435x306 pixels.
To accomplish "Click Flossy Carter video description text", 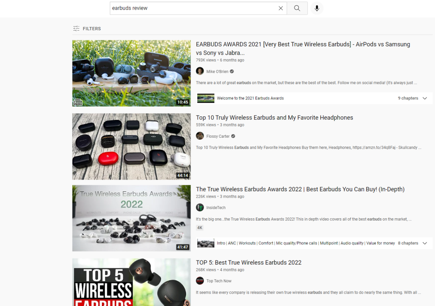I will tap(309, 148).
